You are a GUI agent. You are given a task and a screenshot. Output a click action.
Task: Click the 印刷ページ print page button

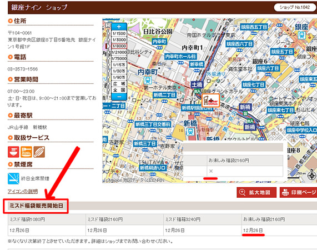(x=298, y=192)
